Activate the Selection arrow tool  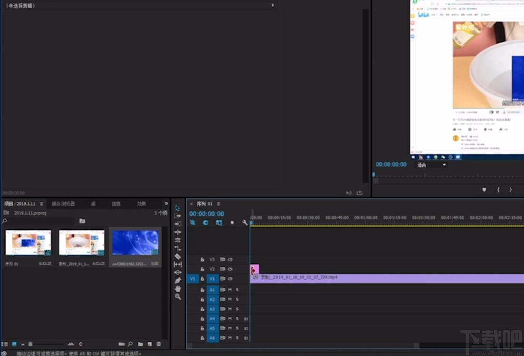178,208
